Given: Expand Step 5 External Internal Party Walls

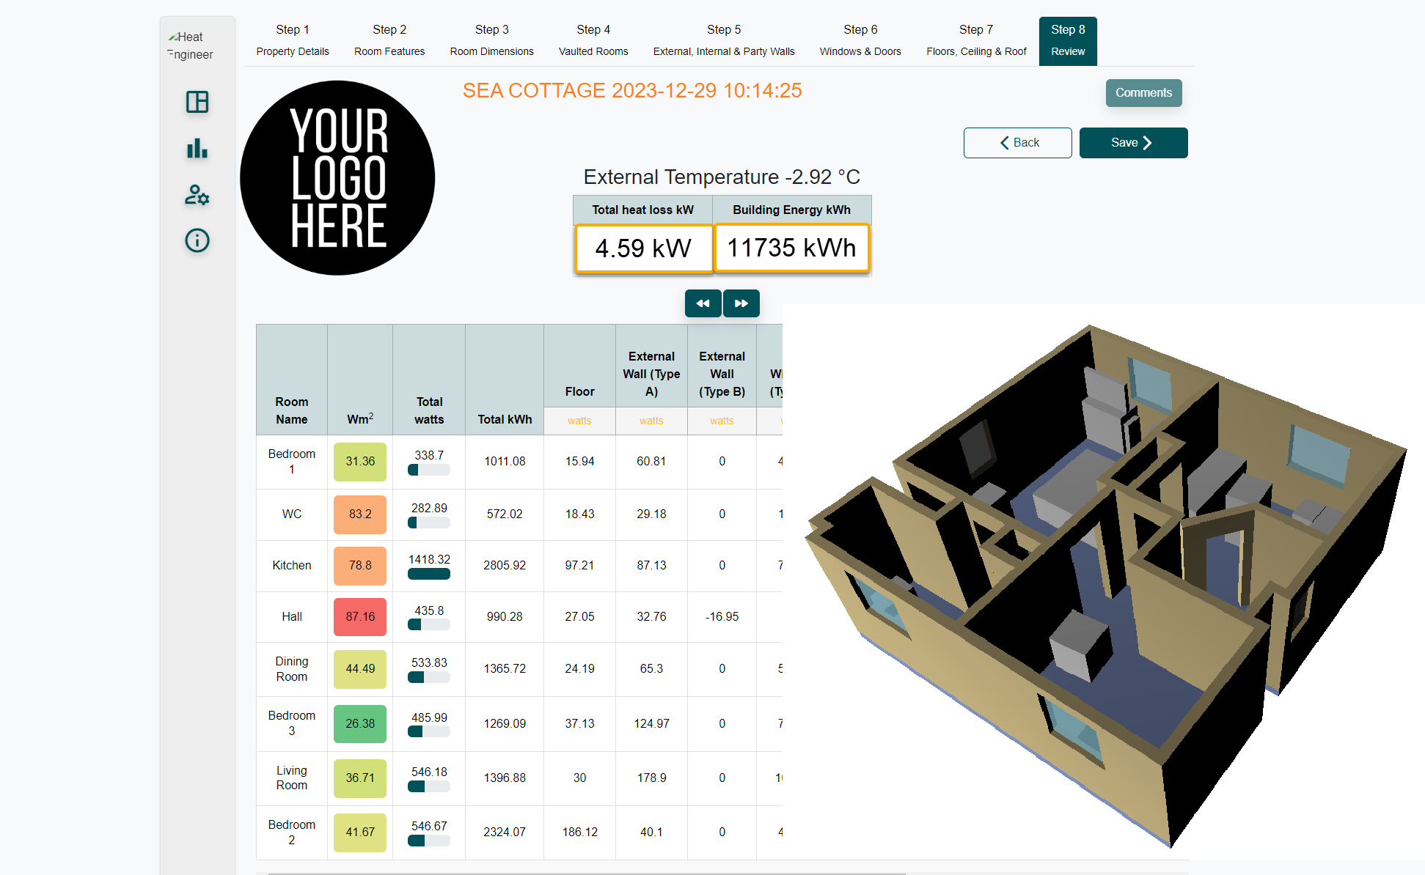Looking at the screenshot, I should point(724,39).
